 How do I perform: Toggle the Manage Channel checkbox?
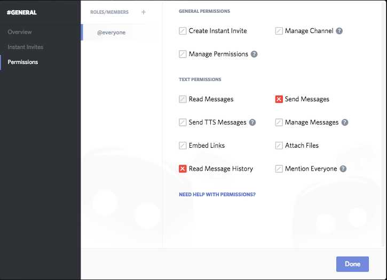[279, 31]
